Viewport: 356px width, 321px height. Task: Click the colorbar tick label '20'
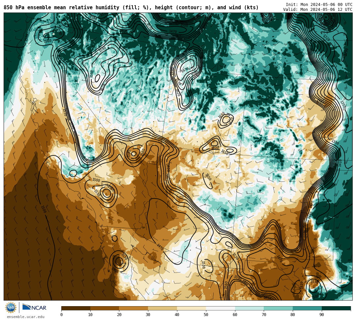click(119, 315)
